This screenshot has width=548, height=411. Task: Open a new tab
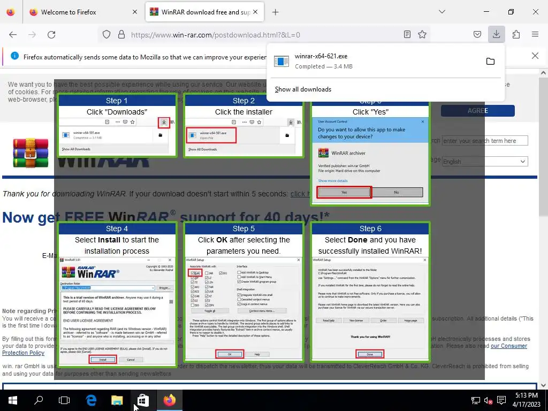pyautogui.click(x=276, y=12)
